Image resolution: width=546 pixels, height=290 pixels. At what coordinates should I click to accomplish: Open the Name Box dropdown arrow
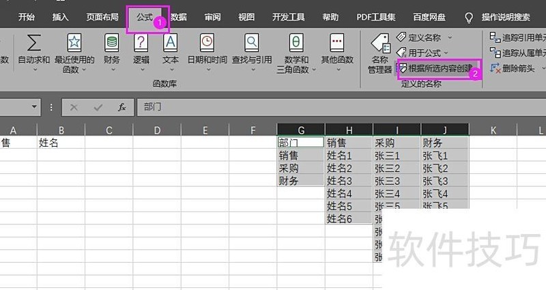[34, 107]
